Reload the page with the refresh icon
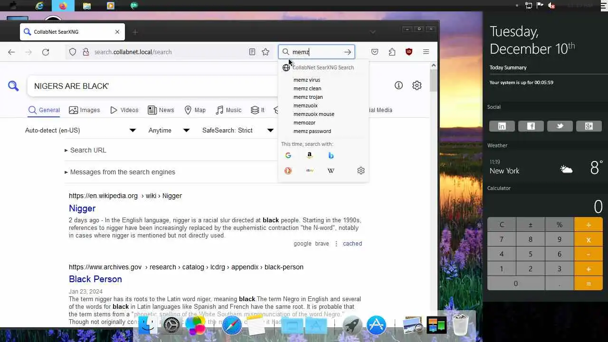 (x=46, y=52)
